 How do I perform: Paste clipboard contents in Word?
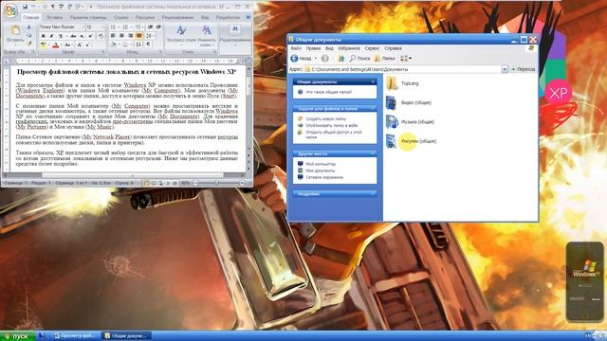click(15, 34)
